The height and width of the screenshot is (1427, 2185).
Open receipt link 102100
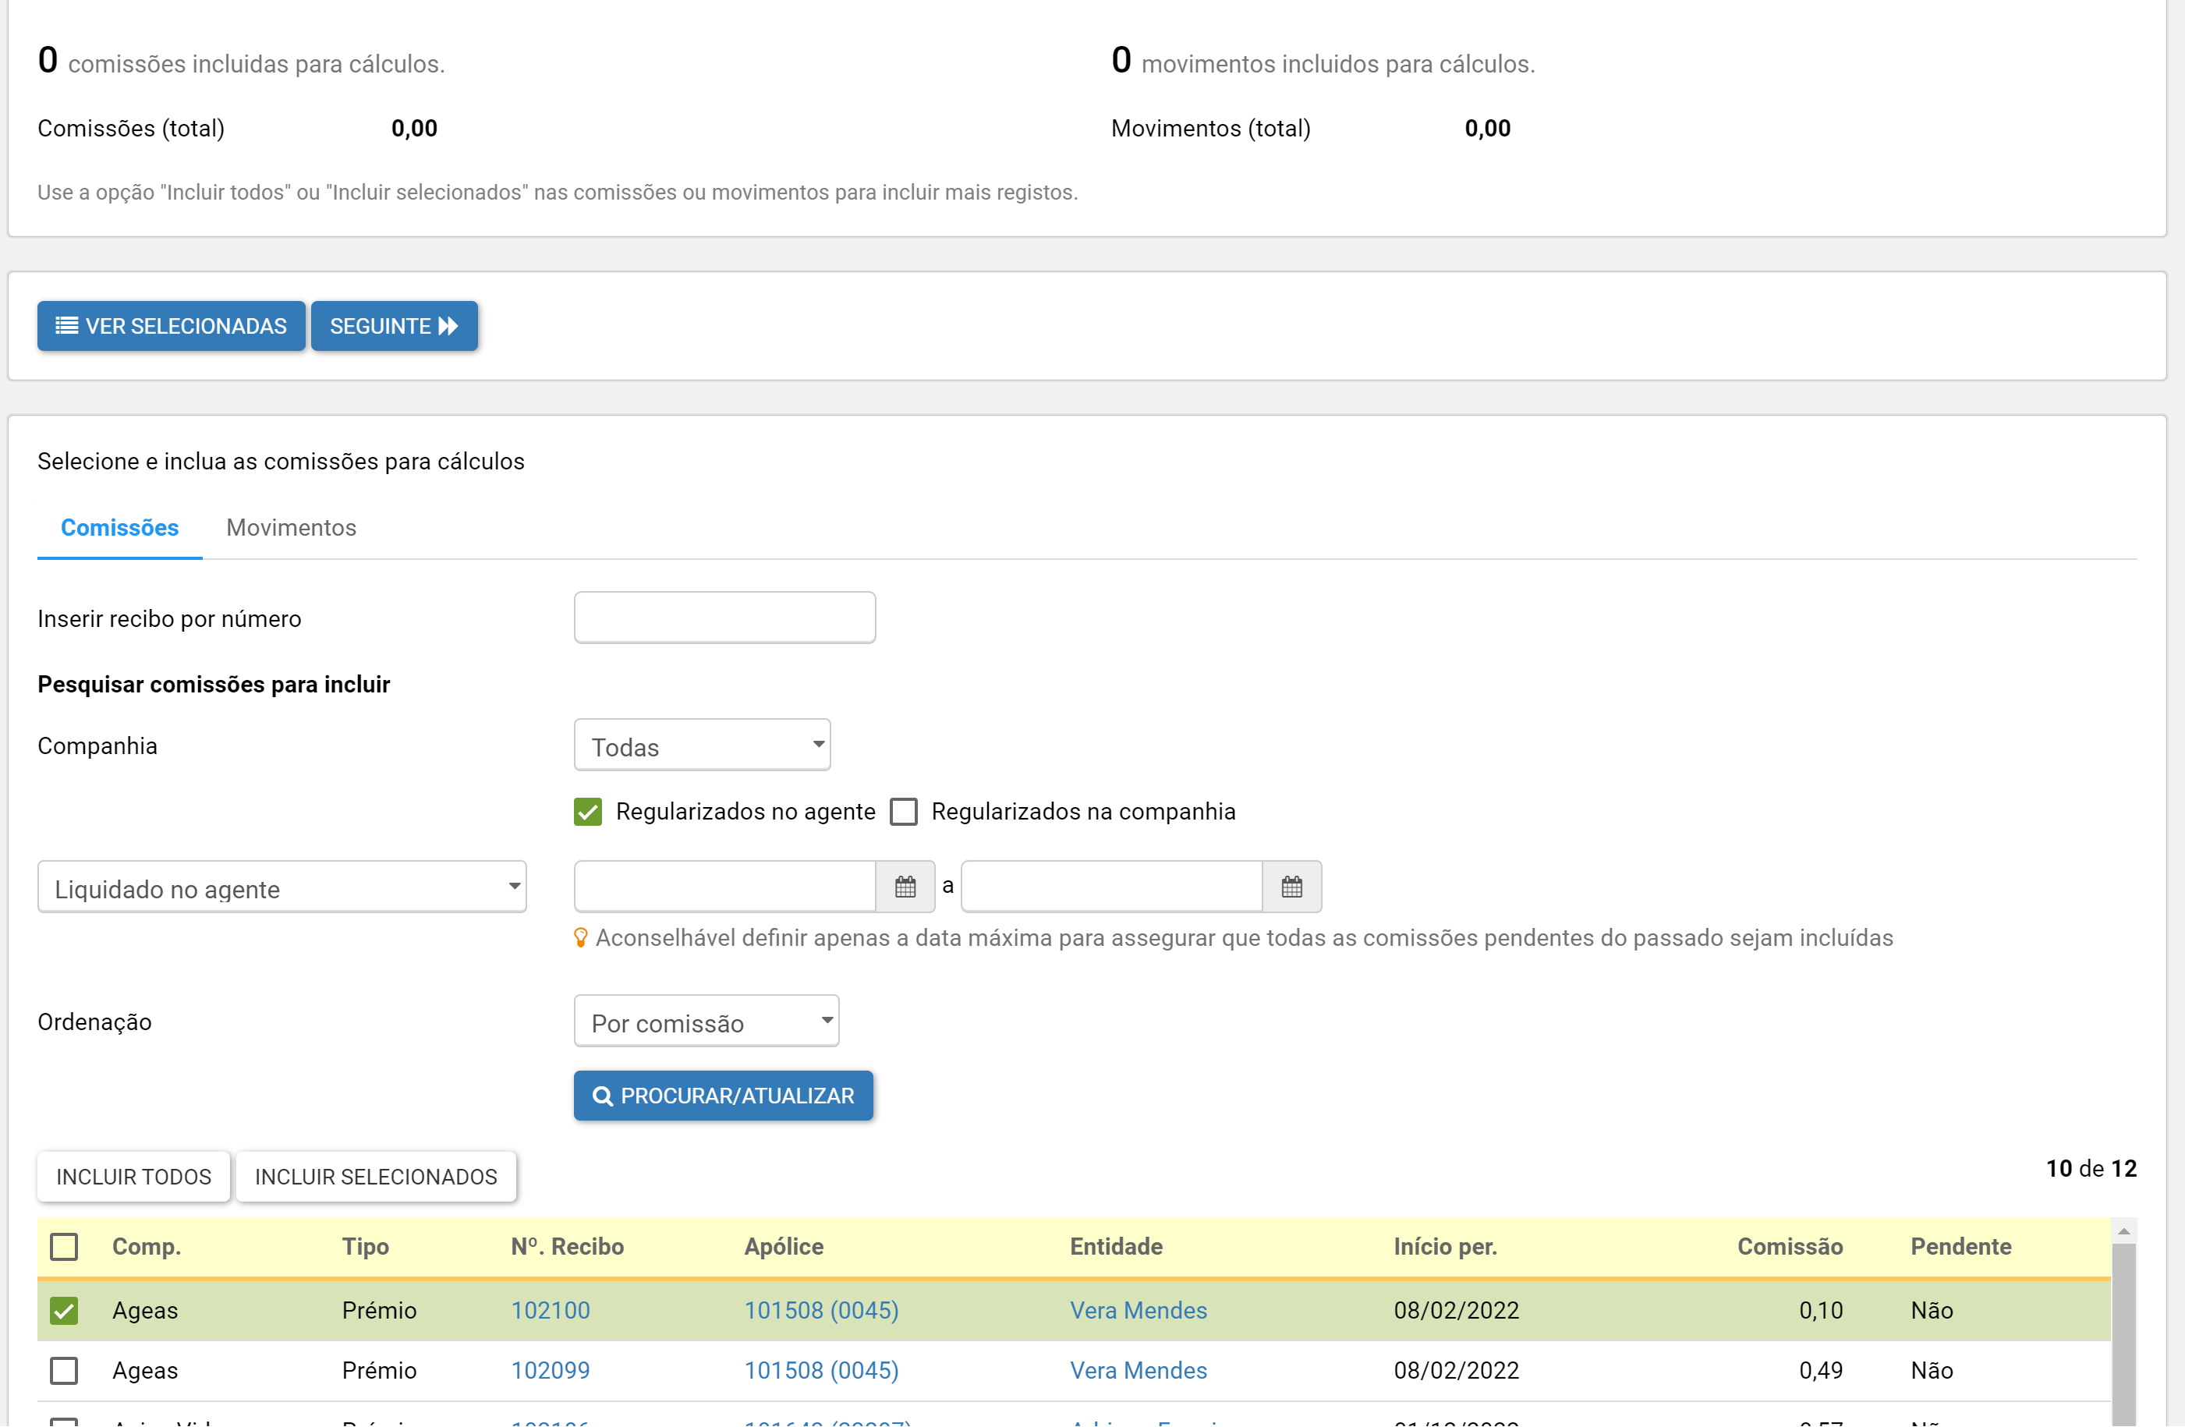pyautogui.click(x=550, y=1310)
